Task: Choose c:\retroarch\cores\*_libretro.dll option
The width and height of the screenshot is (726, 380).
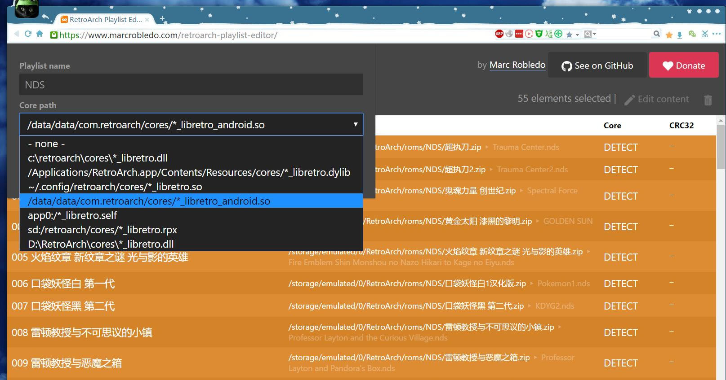Action: (191, 158)
